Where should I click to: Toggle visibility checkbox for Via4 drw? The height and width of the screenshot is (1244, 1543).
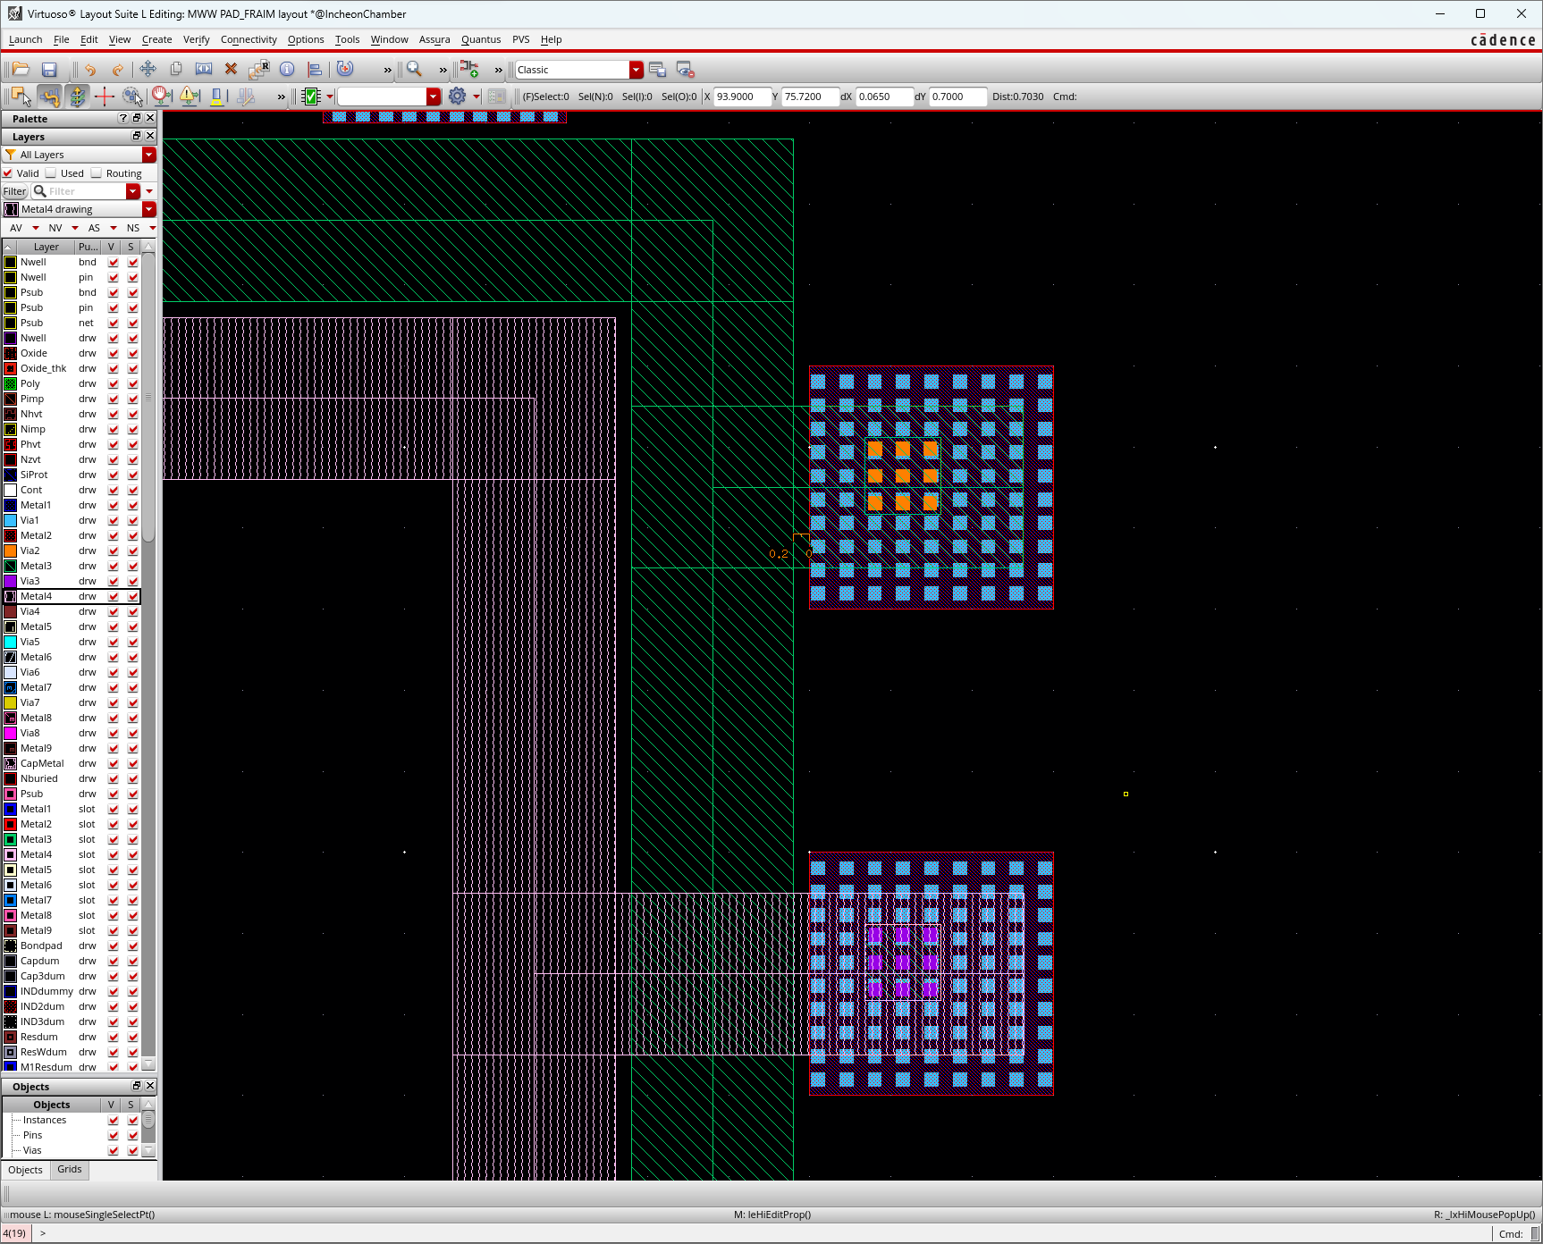coord(114,612)
